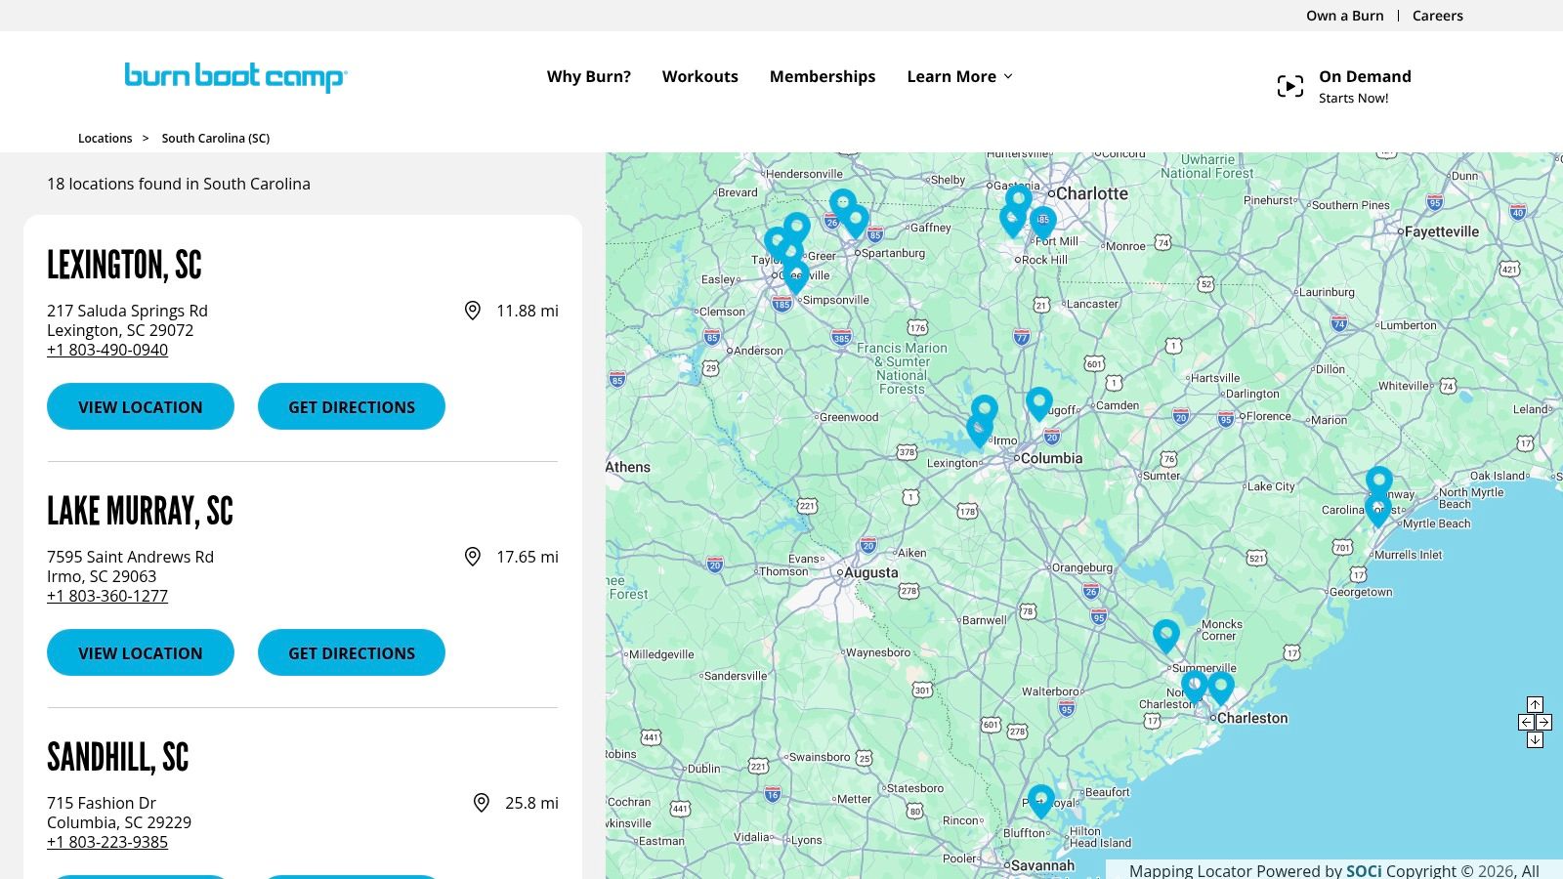Pan the map down using the arrow control
The image size is (1563, 879).
point(1536,739)
